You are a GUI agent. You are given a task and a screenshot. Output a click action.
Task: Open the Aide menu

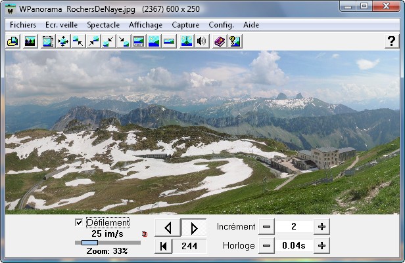[x=251, y=25]
